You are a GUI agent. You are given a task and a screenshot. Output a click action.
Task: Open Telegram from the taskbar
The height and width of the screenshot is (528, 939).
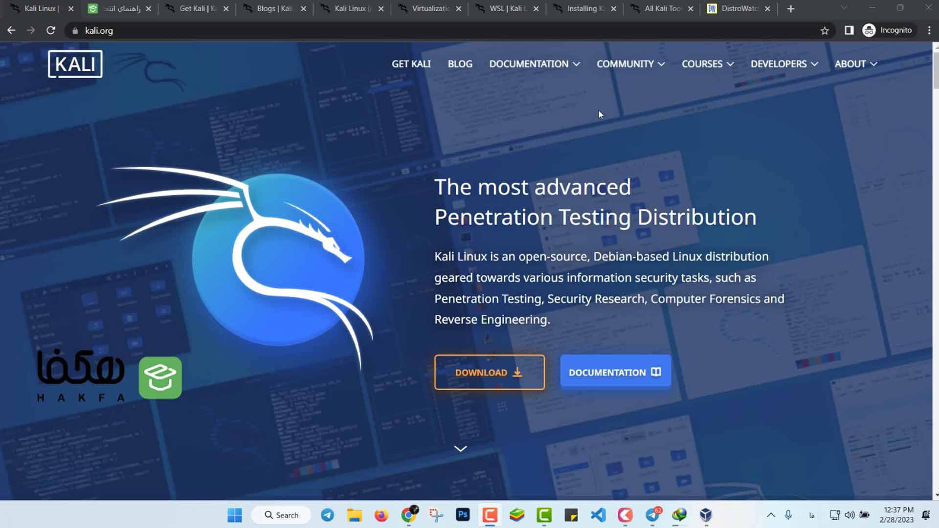[327, 515]
